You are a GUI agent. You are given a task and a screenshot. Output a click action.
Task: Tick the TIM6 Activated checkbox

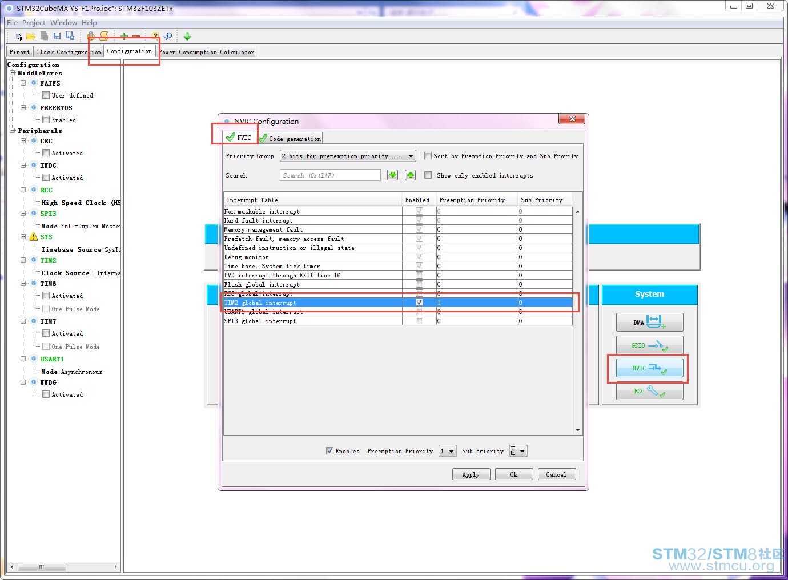46,296
